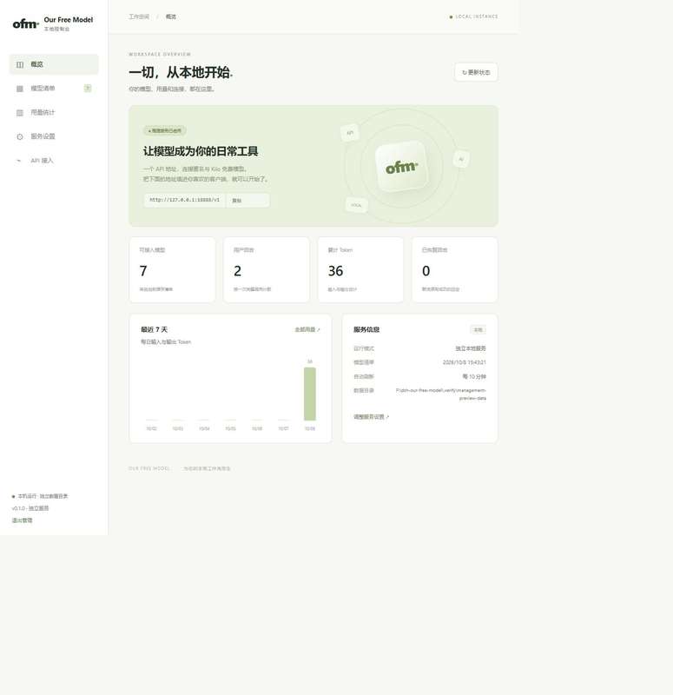Click the local running status line in sidebar

pyautogui.click(x=40, y=496)
